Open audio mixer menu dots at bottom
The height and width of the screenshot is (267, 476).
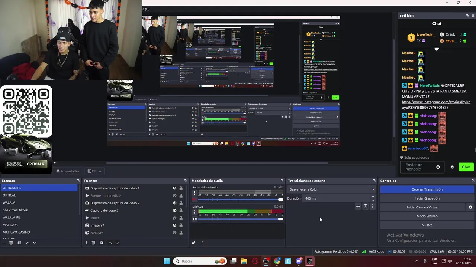tap(202, 243)
